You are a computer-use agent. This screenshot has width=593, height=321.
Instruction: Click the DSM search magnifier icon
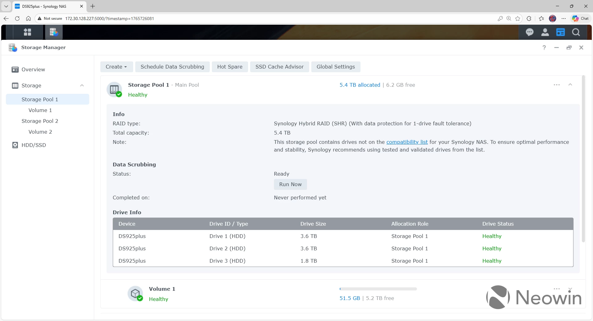point(576,32)
